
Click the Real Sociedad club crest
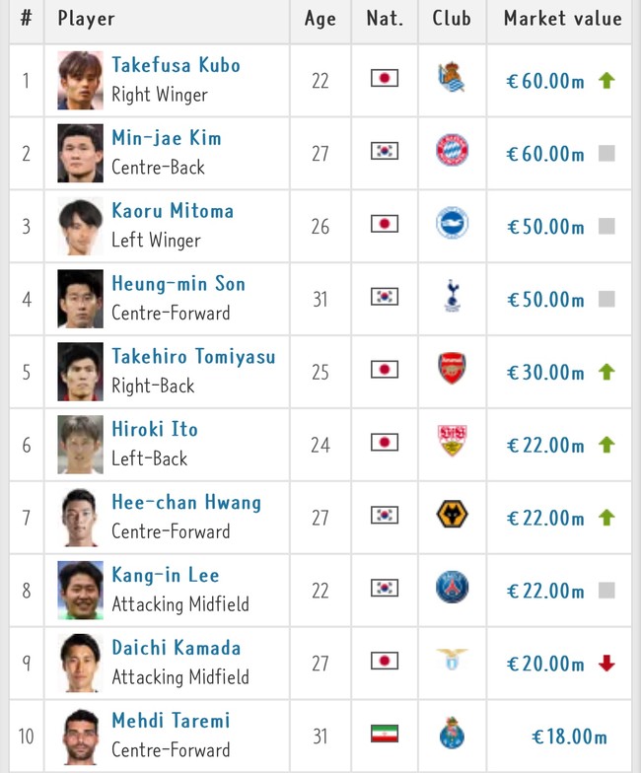click(x=452, y=79)
